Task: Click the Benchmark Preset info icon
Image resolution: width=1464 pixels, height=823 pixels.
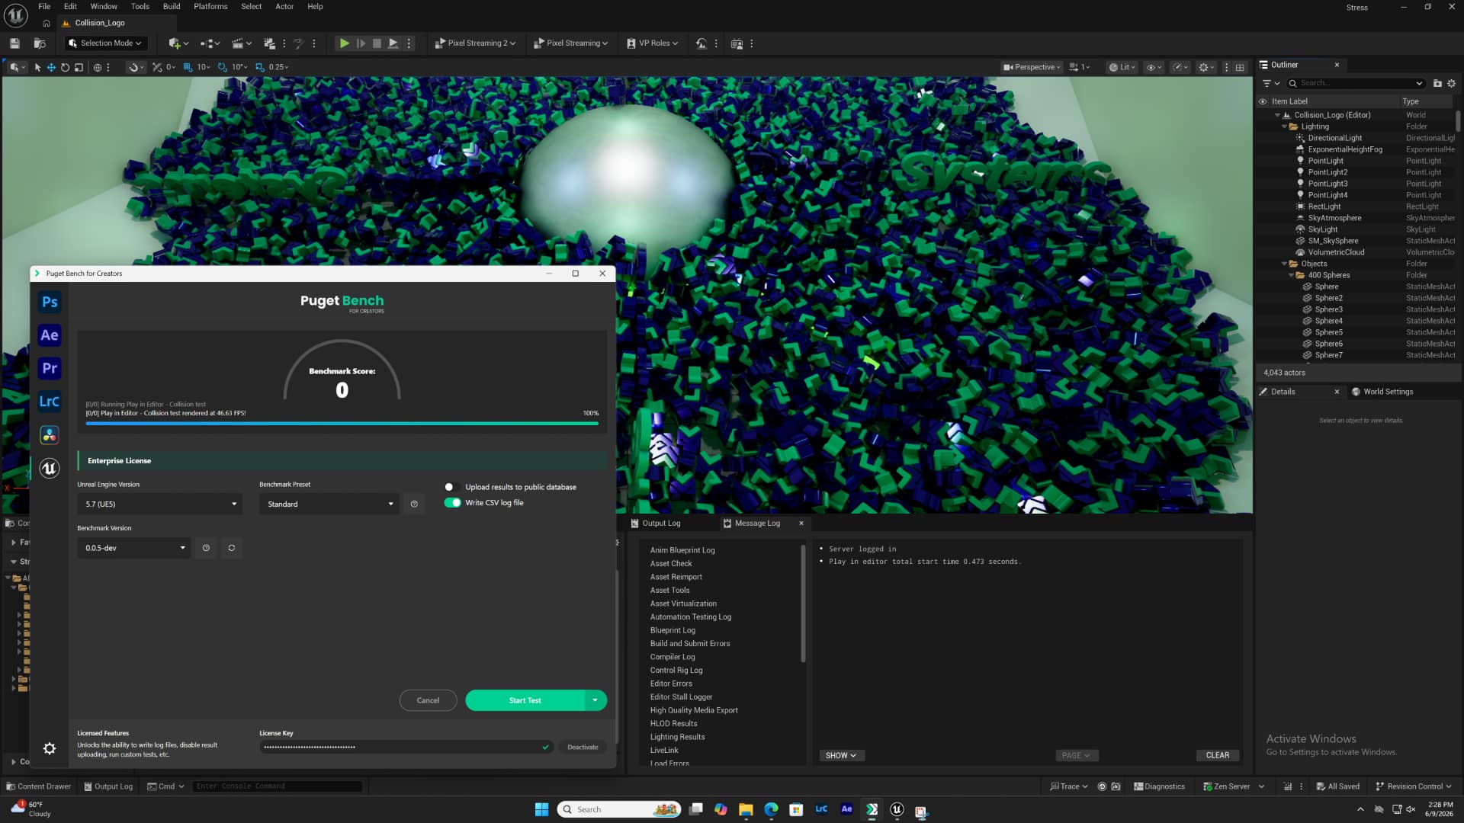Action: click(414, 504)
